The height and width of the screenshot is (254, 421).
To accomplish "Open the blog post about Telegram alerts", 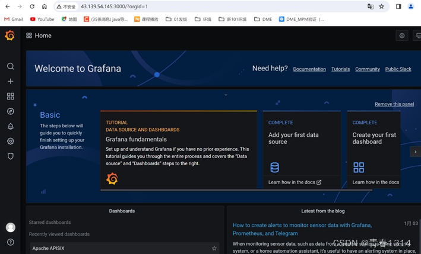I will tap(302, 229).
